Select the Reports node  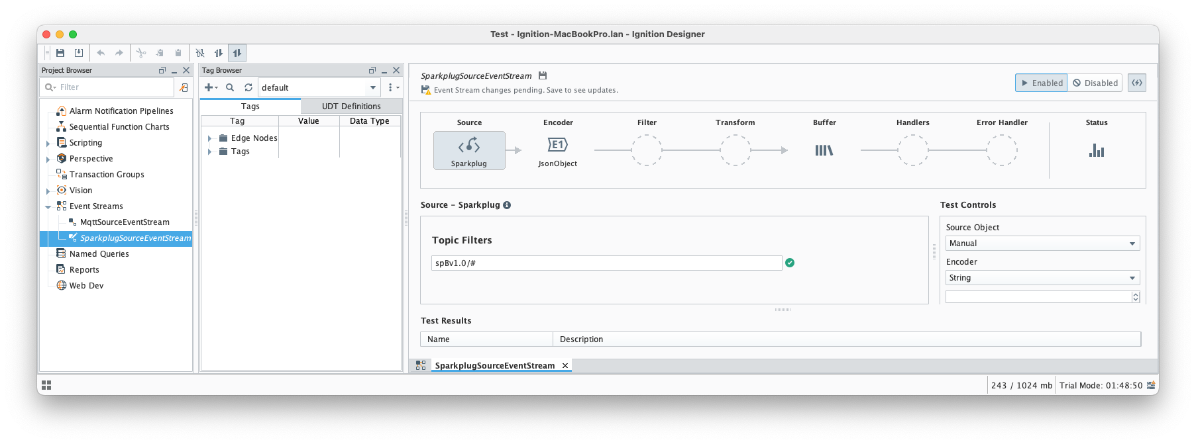point(84,270)
